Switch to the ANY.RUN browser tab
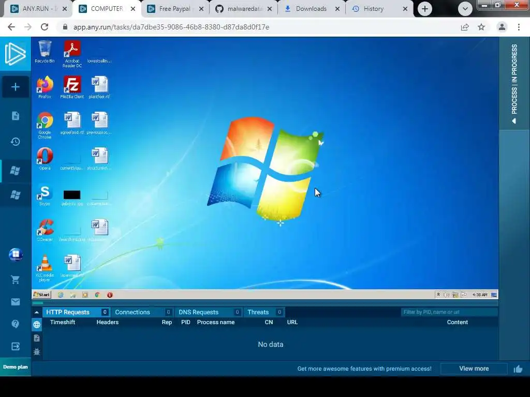530x397 pixels. pyautogui.click(x=38, y=9)
